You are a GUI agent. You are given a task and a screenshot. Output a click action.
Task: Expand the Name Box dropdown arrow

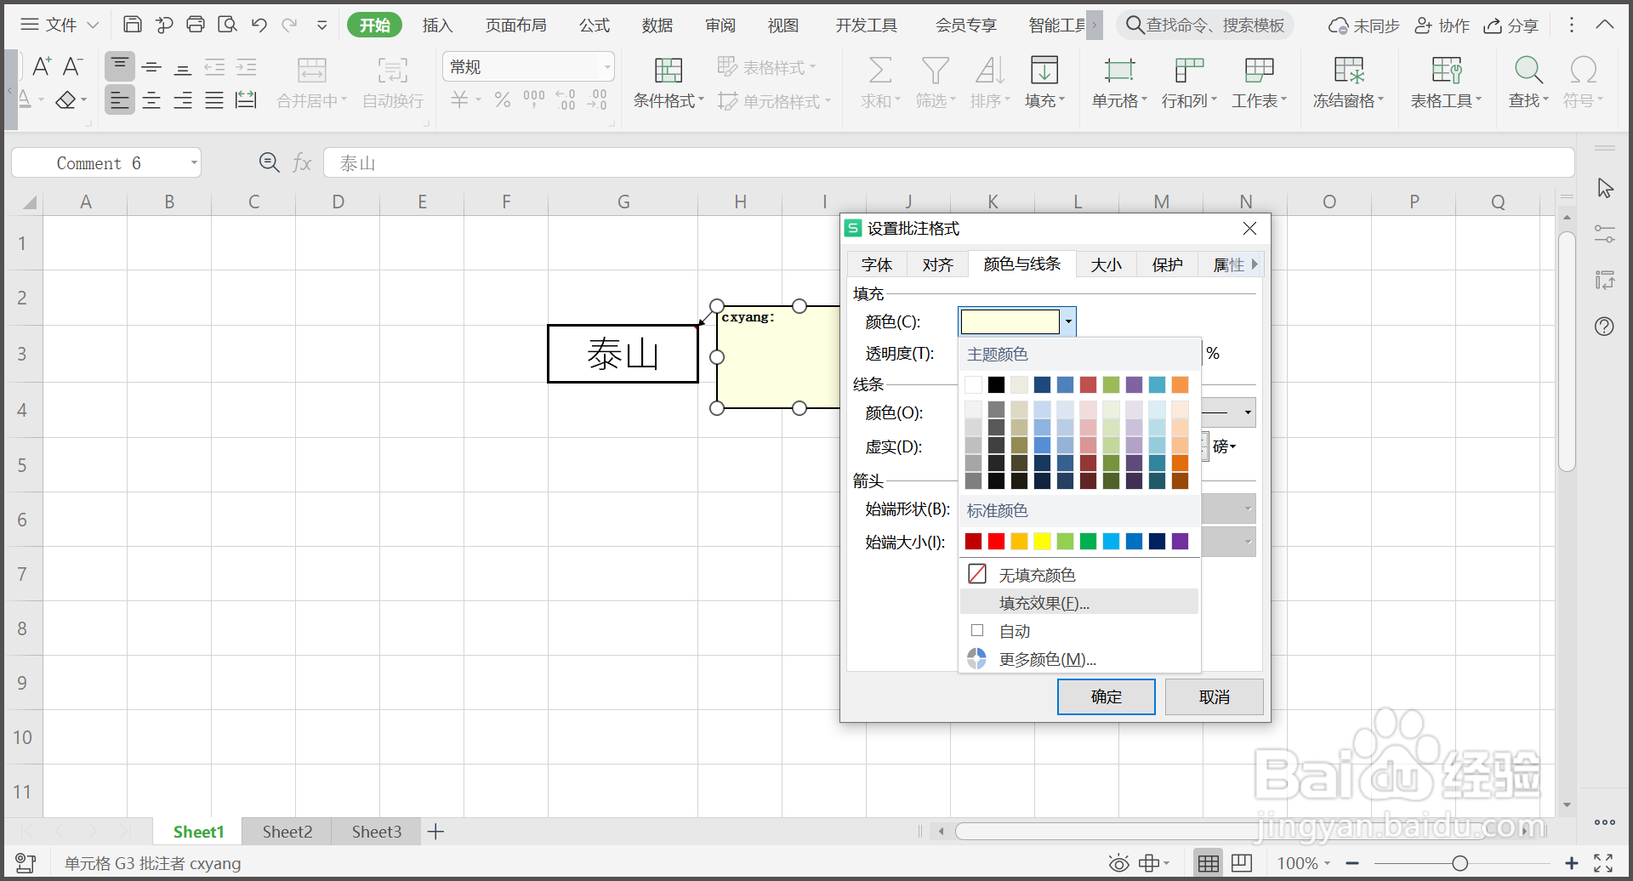point(194,162)
